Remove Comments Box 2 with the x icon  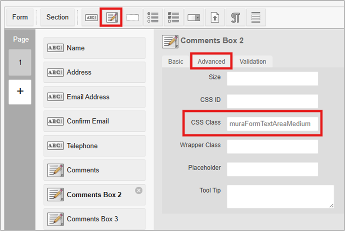pyautogui.click(x=139, y=190)
